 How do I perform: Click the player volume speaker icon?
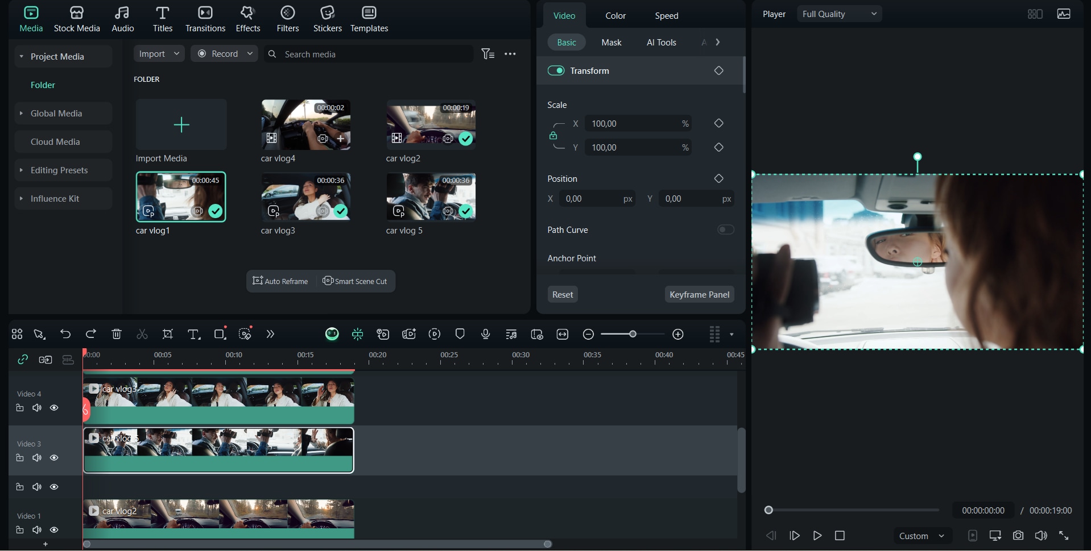click(1041, 536)
